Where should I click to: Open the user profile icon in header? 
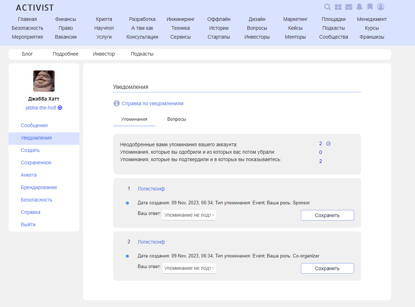[x=381, y=7]
